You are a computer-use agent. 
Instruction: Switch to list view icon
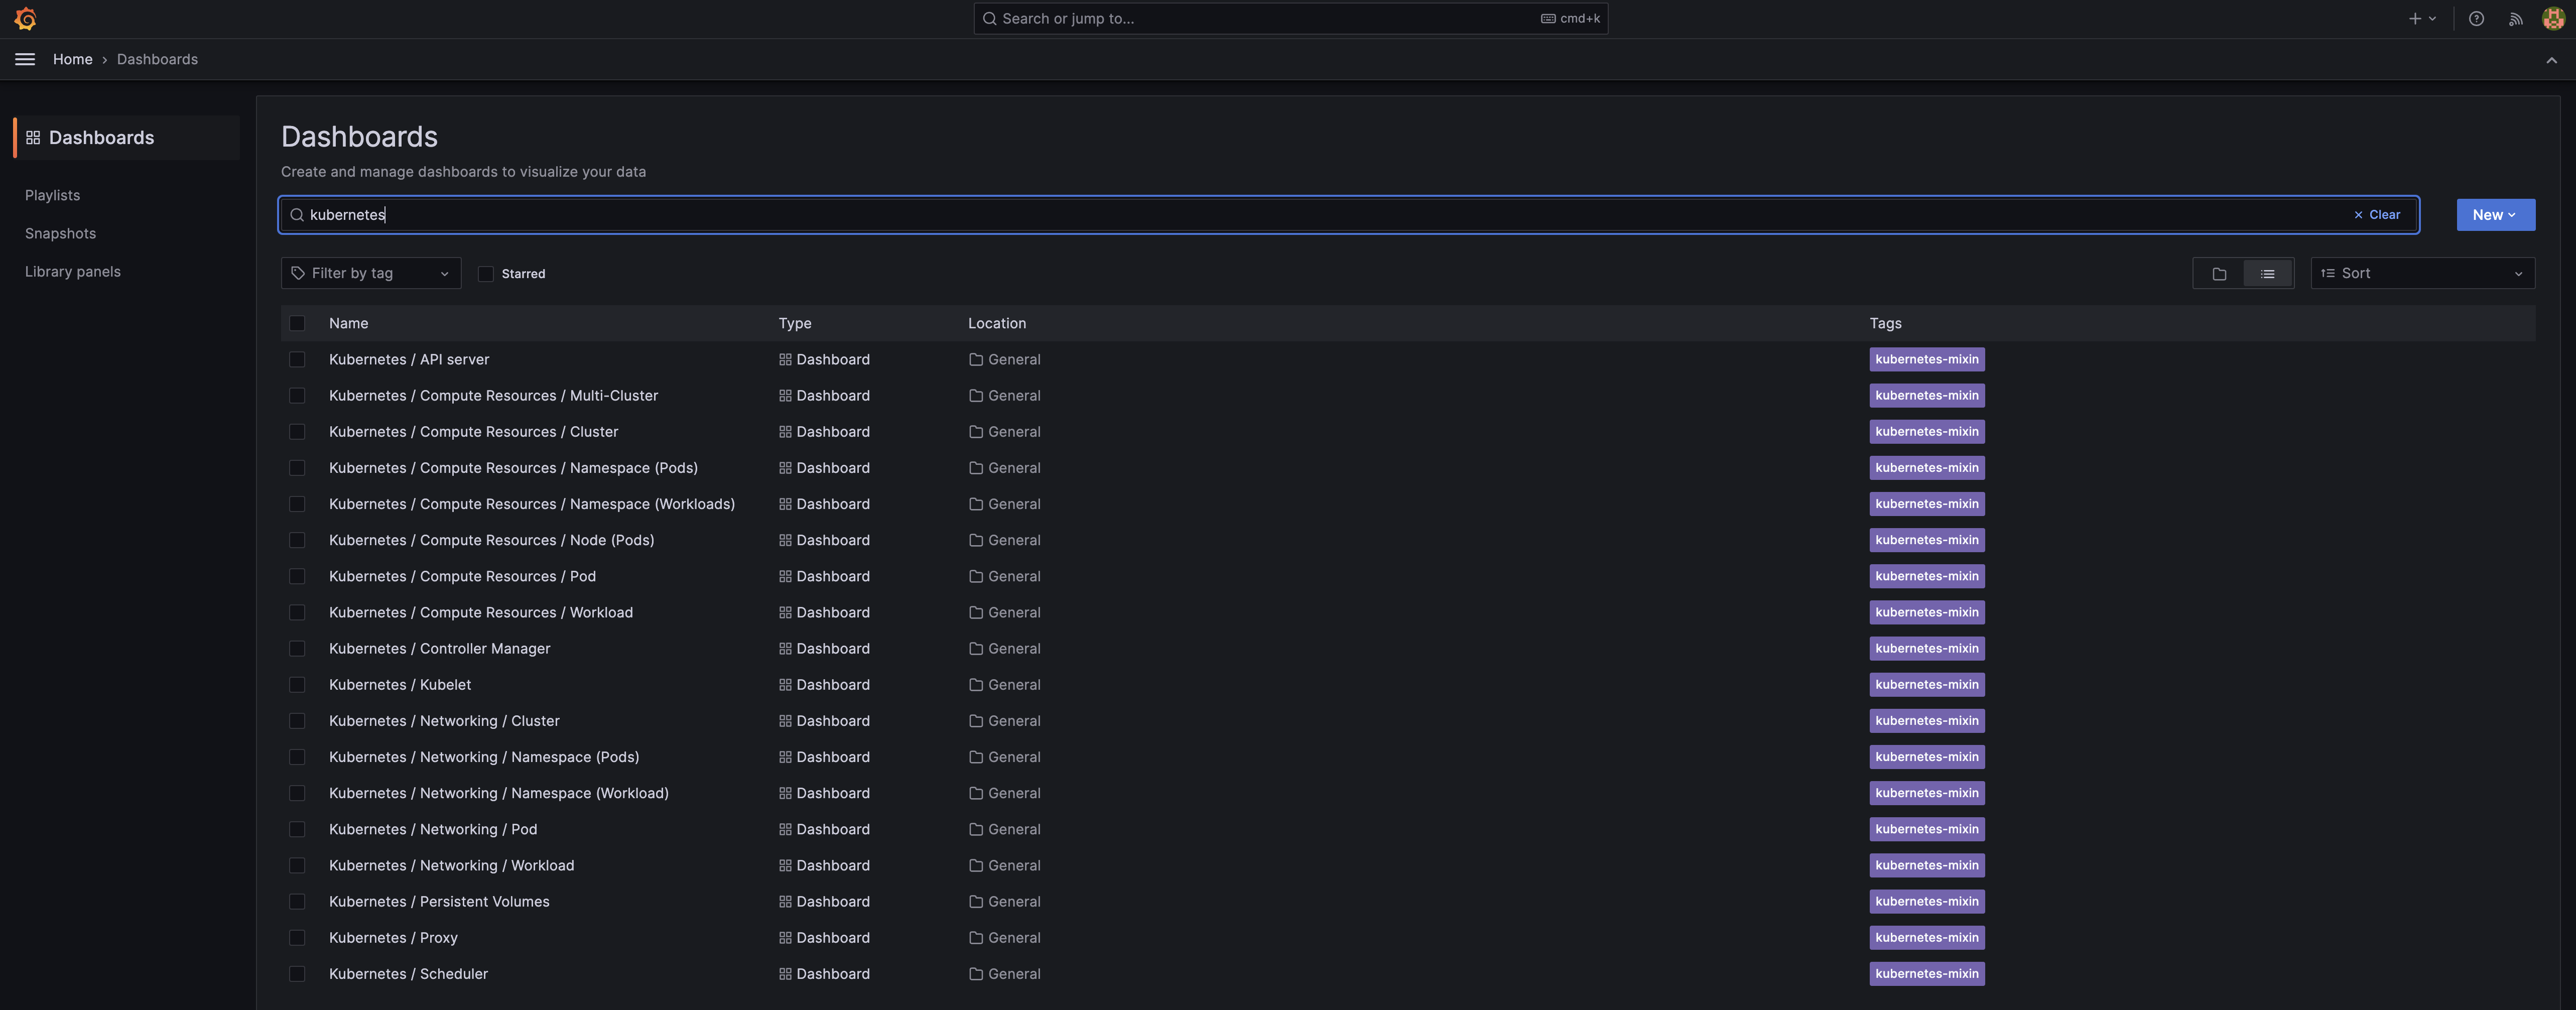[2267, 274]
